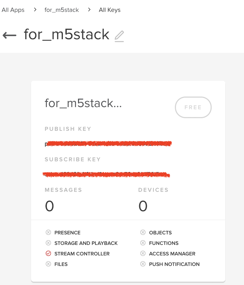Select All Keys in the breadcrumb

pos(109,10)
